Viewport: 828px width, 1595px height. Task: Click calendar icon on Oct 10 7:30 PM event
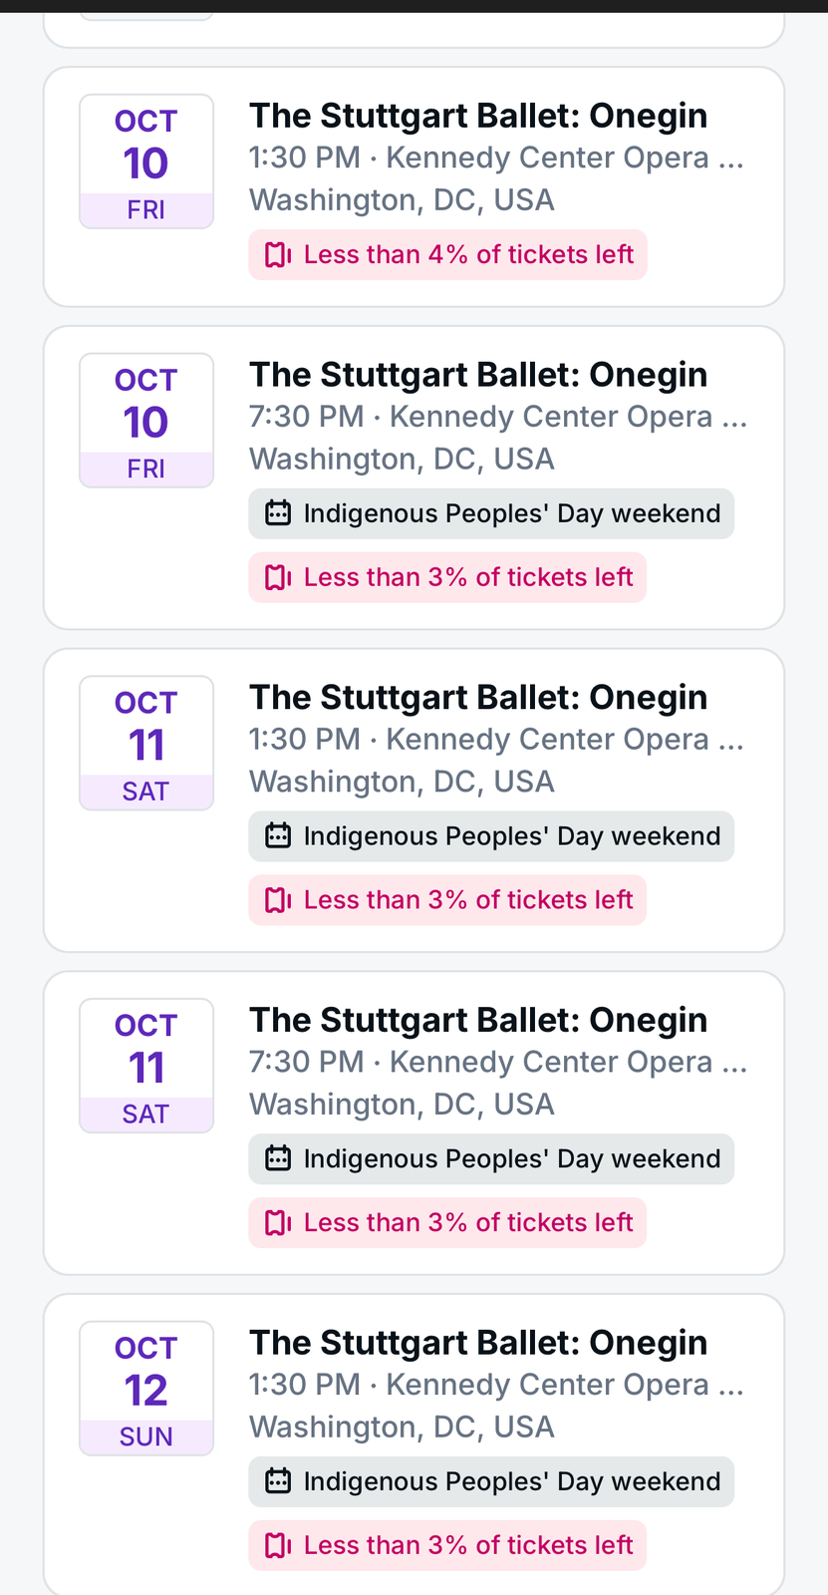coord(278,513)
